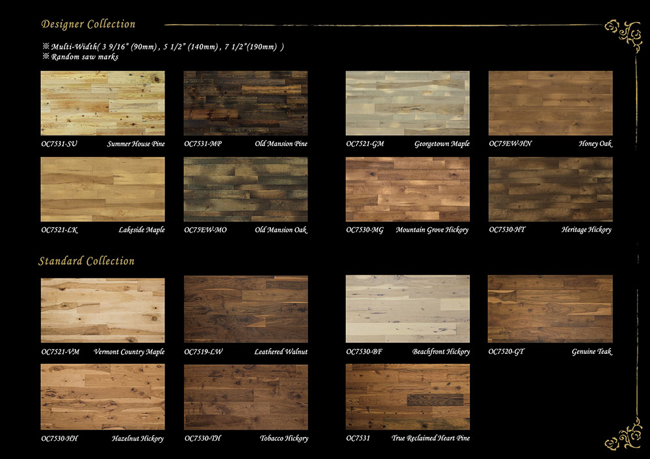Click the Heritage Hickory name label
650x459 pixels.
pyautogui.click(x=586, y=230)
